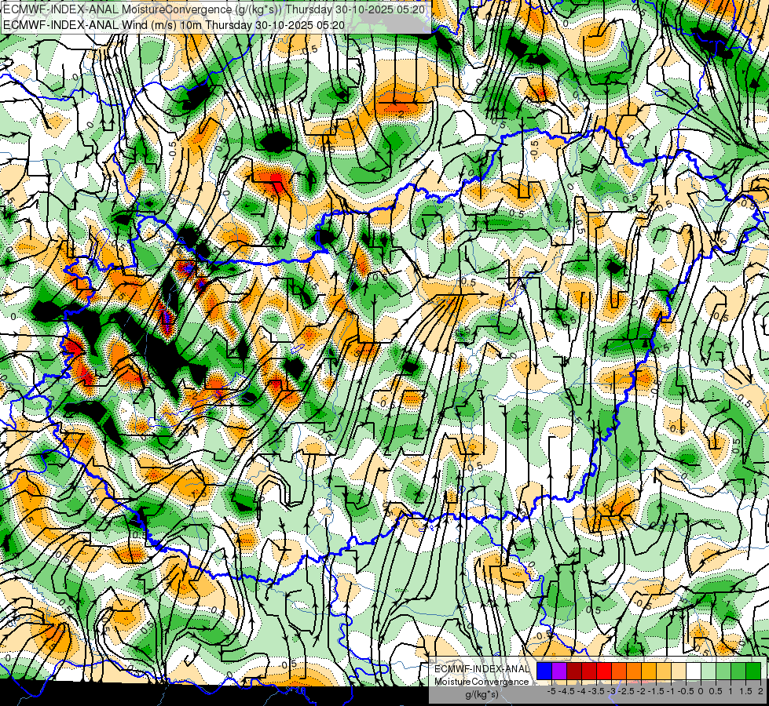The image size is (769, 706).
Task: Click the 1.5 tick label on legend scale
Action: click(x=746, y=691)
